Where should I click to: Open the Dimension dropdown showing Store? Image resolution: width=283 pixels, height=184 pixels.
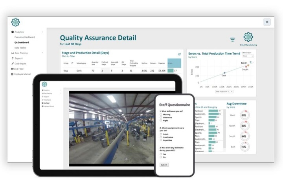[248, 56]
